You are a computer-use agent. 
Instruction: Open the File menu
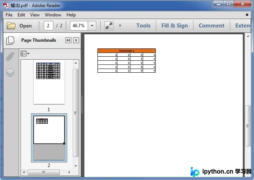[9, 15]
